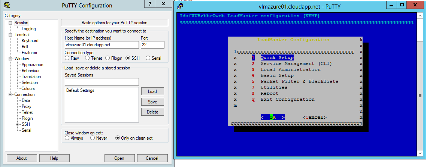The width and height of the screenshot is (427, 168).
Task: Click the About button
Action: coord(21,158)
